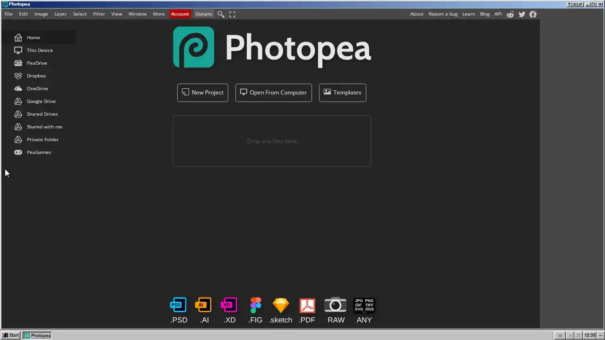Open the Window menu
Image resolution: width=605 pixels, height=340 pixels.
tap(138, 14)
